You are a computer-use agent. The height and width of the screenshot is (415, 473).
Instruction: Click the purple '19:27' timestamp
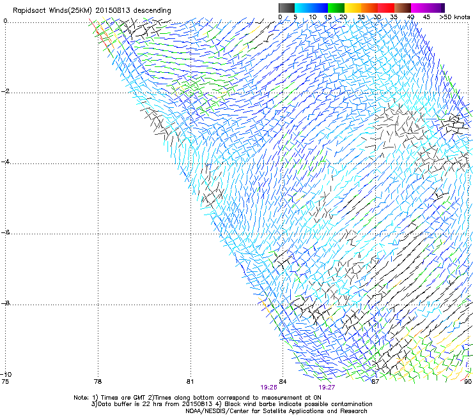[327, 388]
